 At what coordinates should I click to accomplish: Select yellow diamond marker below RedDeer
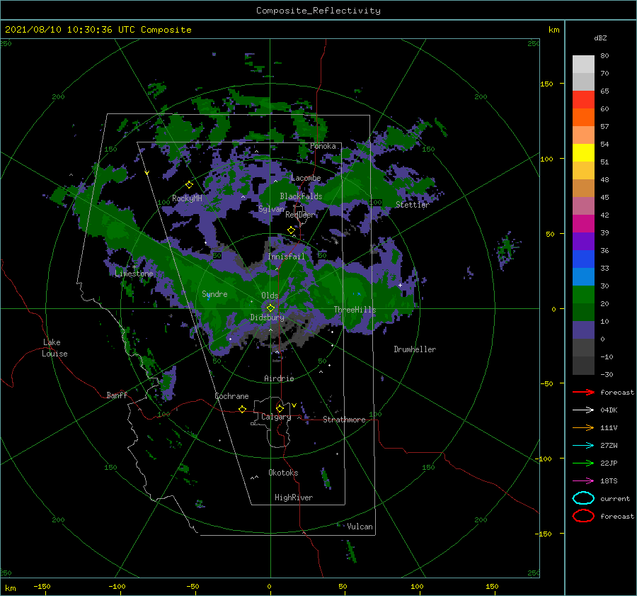point(291,230)
